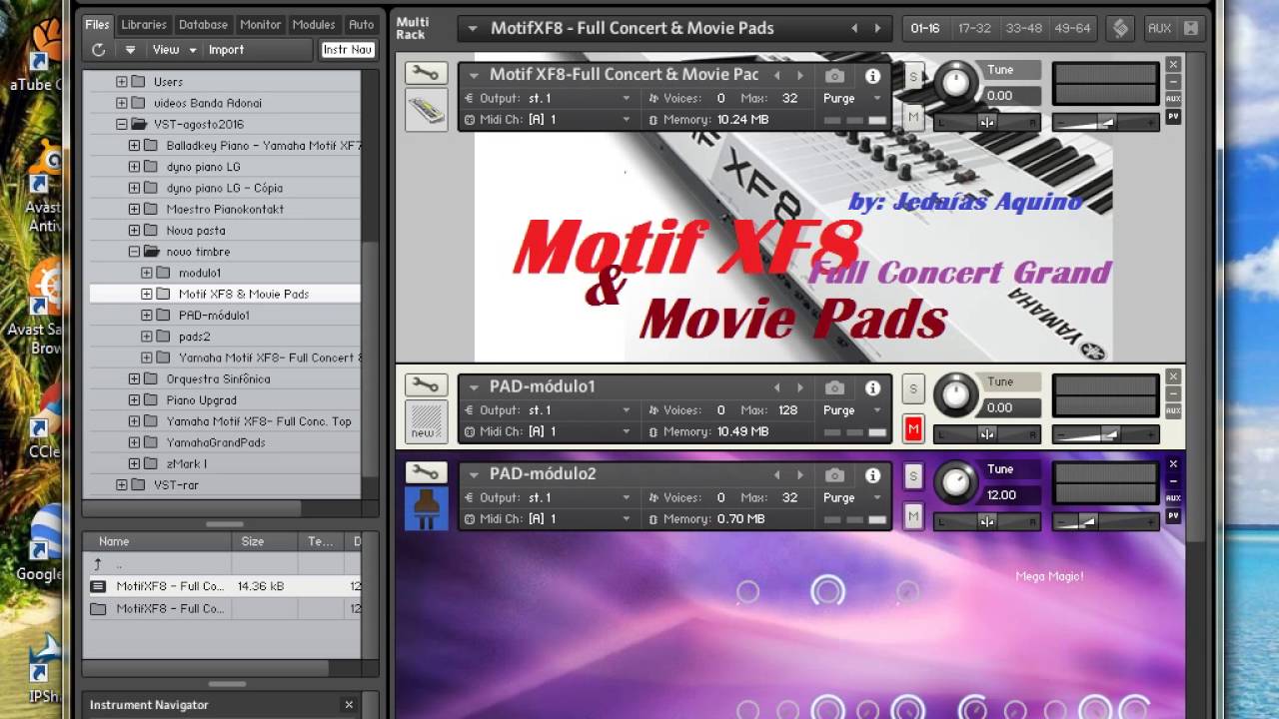Switch to the Libraries tab
This screenshot has height=719, width=1279.
[144, 24]
